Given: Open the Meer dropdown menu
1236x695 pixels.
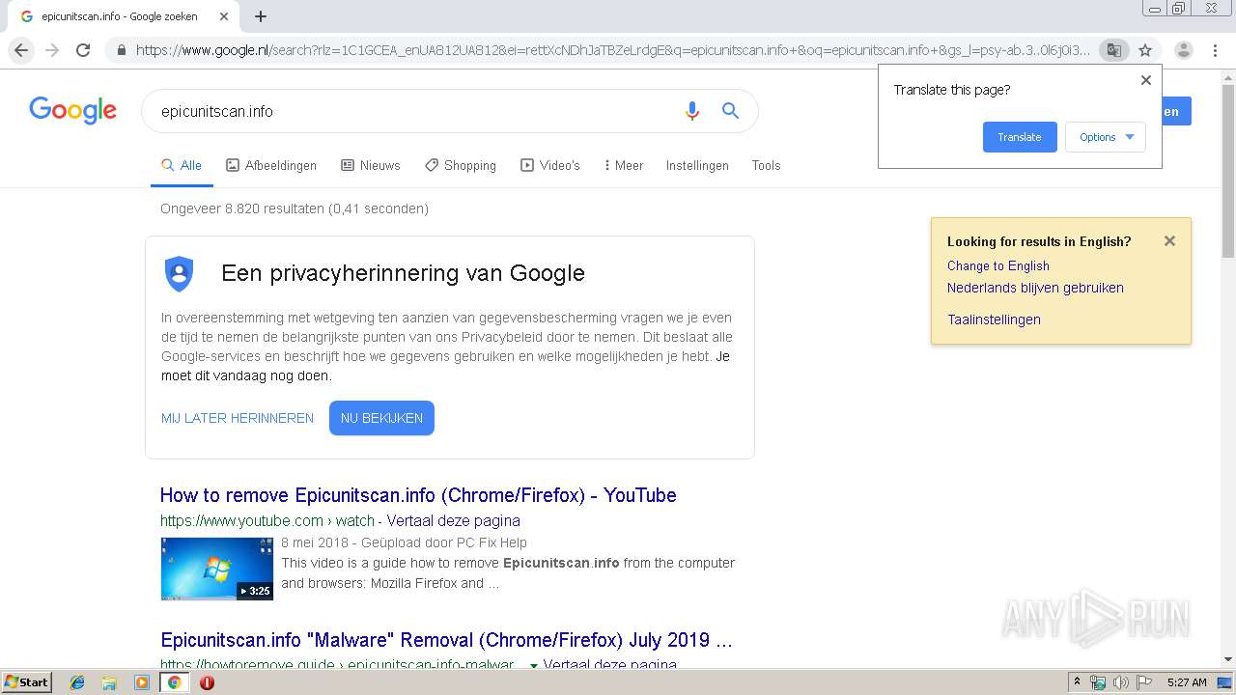Looking at the screenshot, I should (x=624, y=165).
